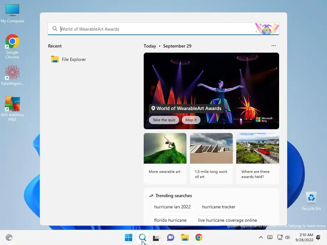Click the Map it button
This screenshot has height=245, width=327.
pyautogui.click(x=191, y=120)
